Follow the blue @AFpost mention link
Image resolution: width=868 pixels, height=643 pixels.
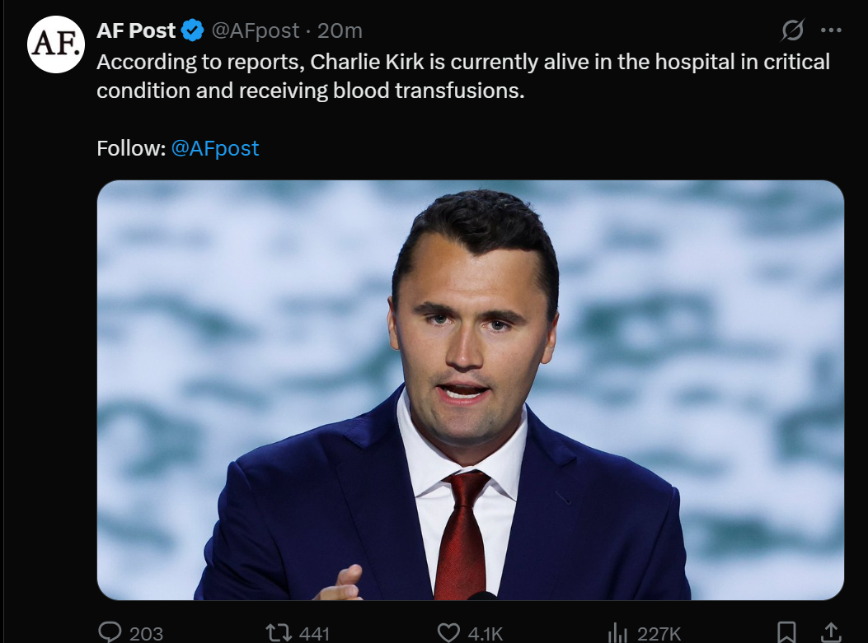(x=214, y=148)
